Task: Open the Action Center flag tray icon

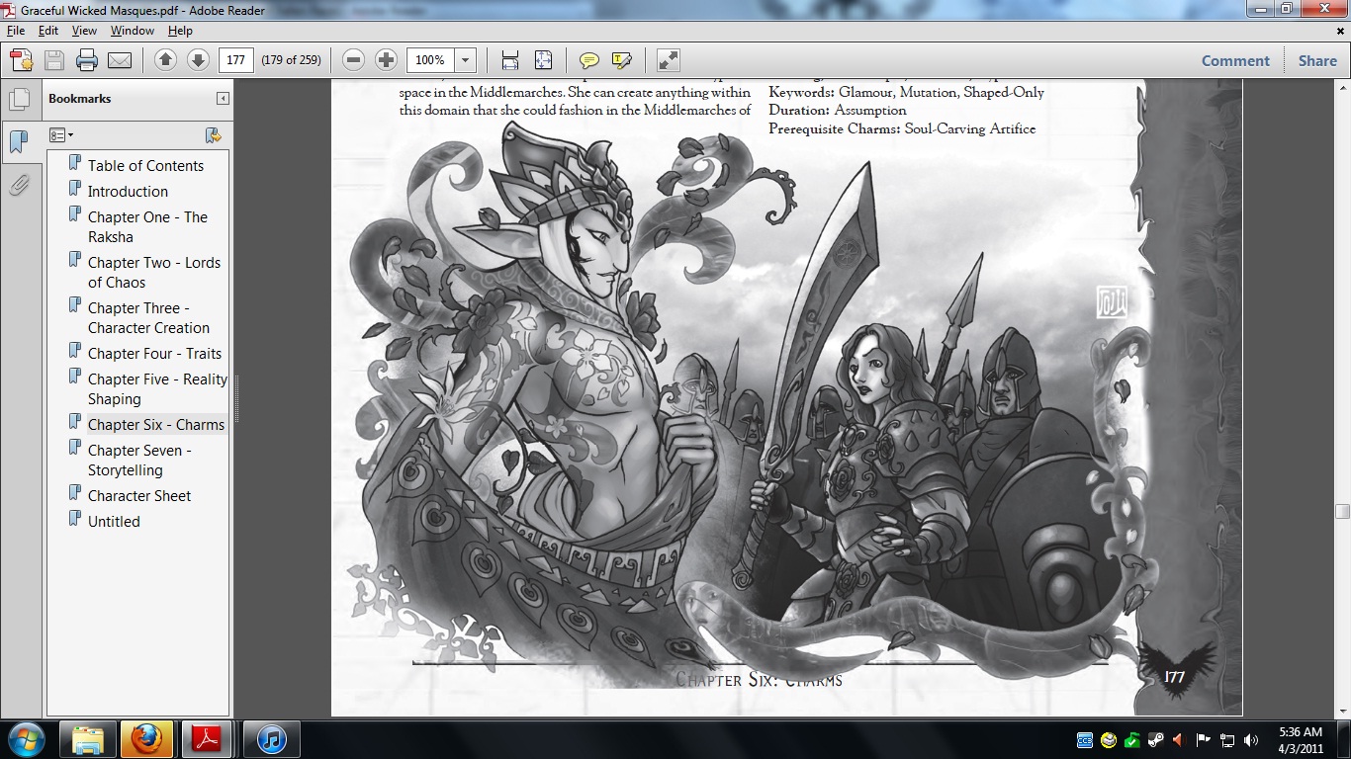Action: pyautogui.click(x=1204, y=740)
